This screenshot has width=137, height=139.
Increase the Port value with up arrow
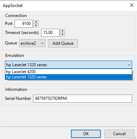click(36, 22)
